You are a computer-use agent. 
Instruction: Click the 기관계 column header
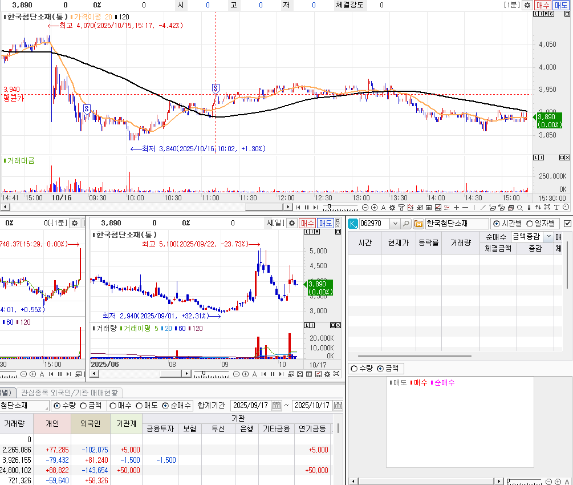[126, 423]
